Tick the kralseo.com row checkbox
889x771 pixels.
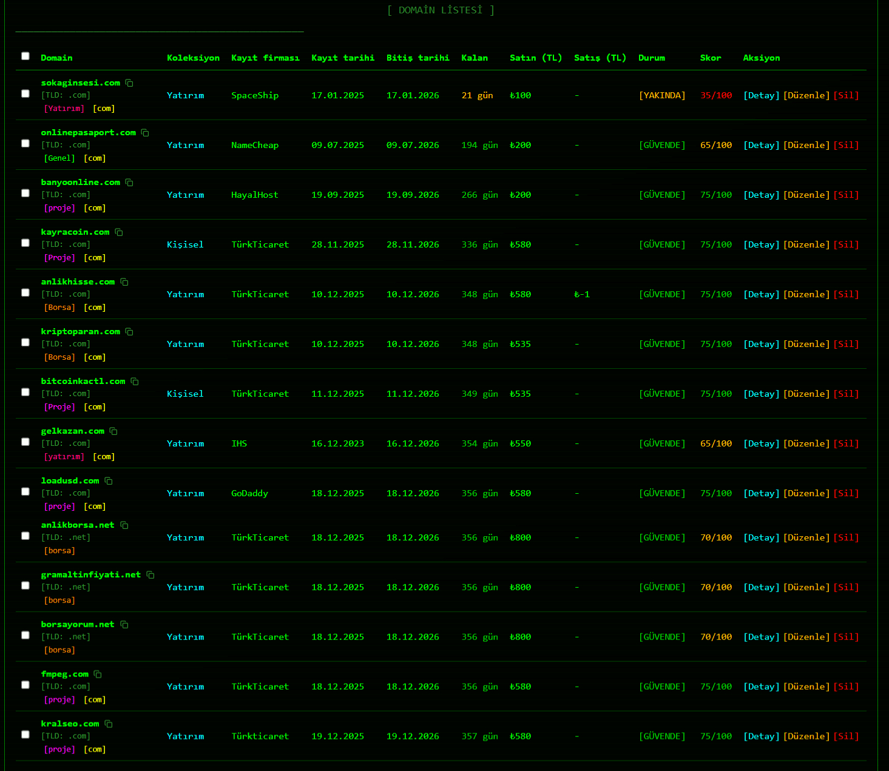[x=25, y=735]
